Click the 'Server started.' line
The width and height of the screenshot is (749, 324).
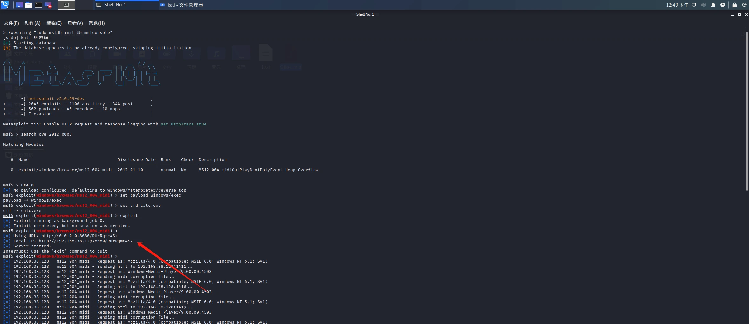point(27,246)
